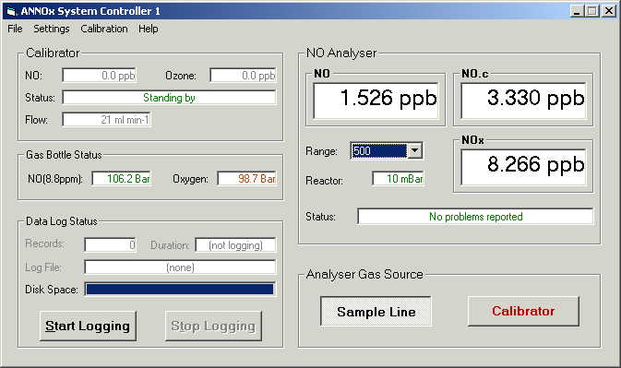Click the NO bottle 106.2 Bar reading

tap(121, 178)
